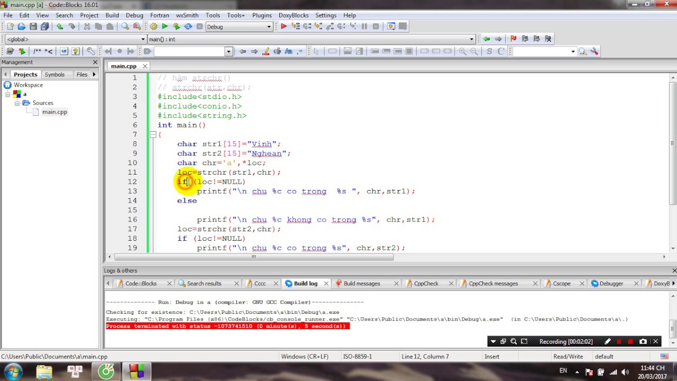Open the Debug menu

134,15
